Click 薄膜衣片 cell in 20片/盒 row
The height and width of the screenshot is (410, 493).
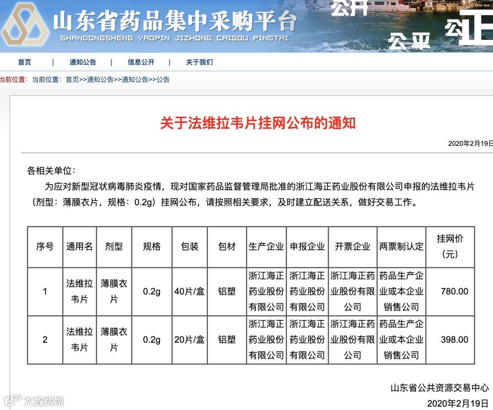click(x=114, y=340)
